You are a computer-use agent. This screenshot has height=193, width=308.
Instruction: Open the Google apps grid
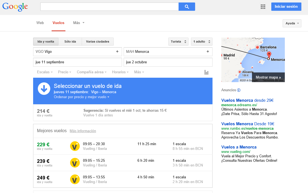click(x=263, y=7)
